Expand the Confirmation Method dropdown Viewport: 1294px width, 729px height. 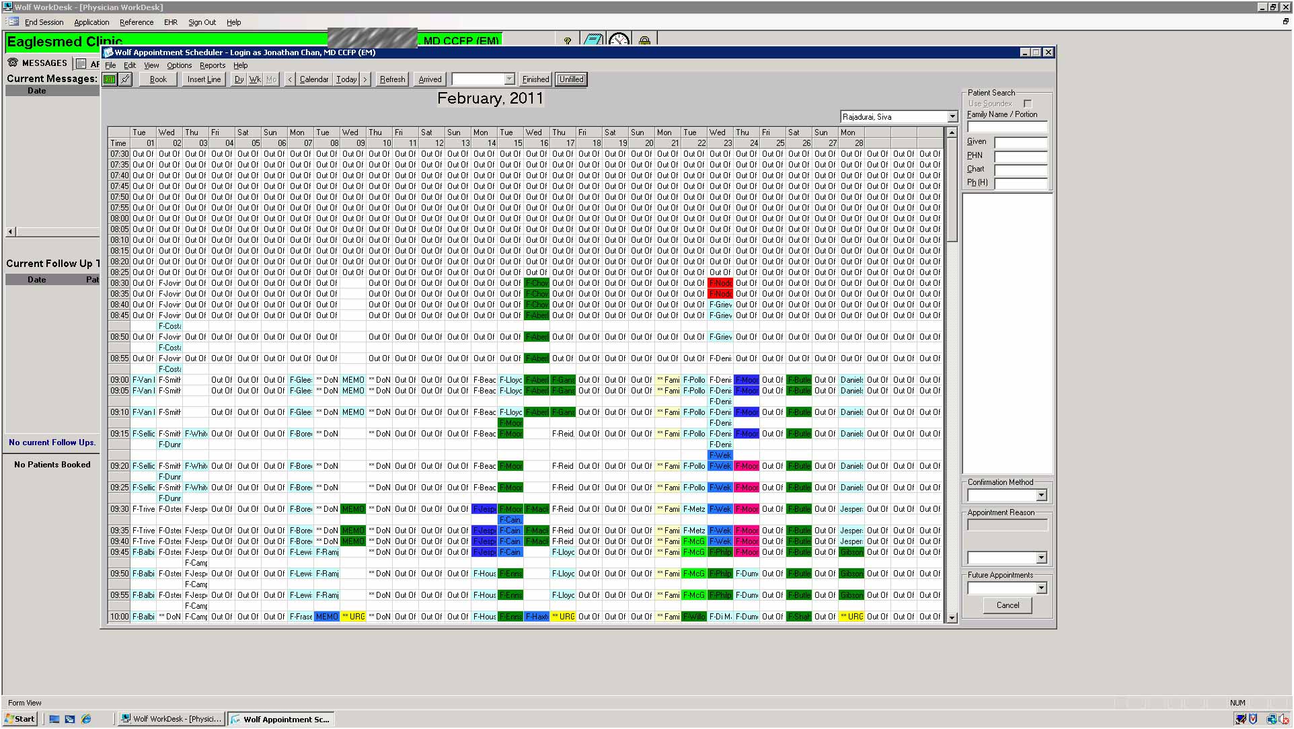click(x=1041, y=496)
